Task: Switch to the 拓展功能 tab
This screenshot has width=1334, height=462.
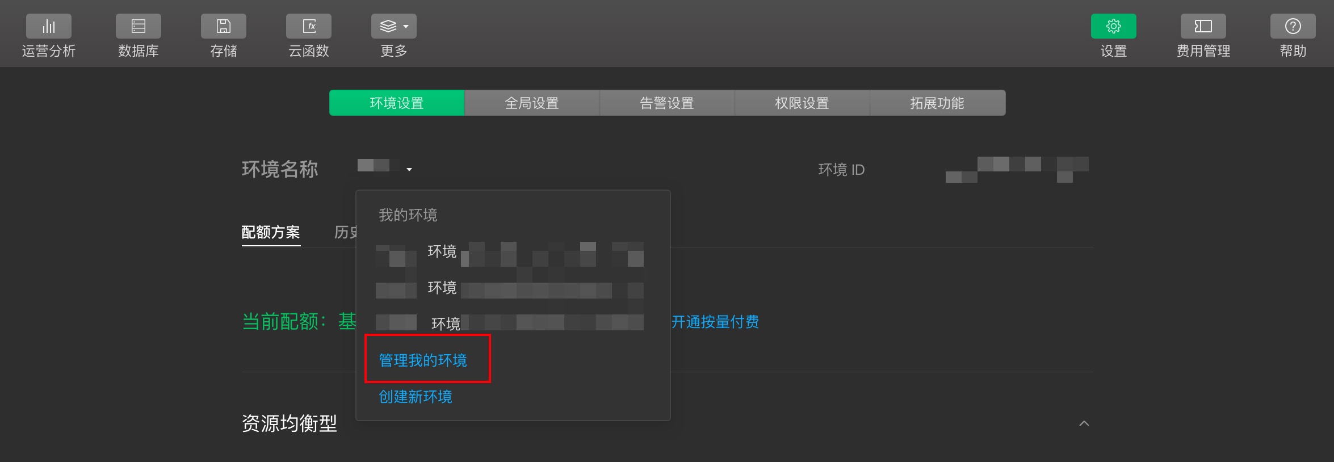Action: (937, 103)
